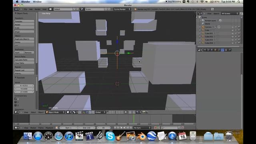Jump to the first frame button
Image resolution: width=256 pixels, height=144 pixels.
pyautogui.click(x=115, y=128)
